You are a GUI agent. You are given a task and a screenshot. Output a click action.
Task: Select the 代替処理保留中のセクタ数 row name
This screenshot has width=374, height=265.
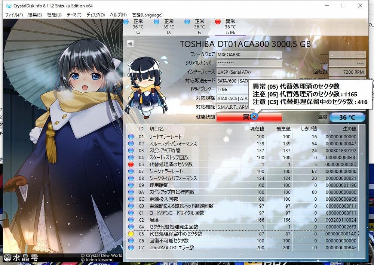coord(176,234)
